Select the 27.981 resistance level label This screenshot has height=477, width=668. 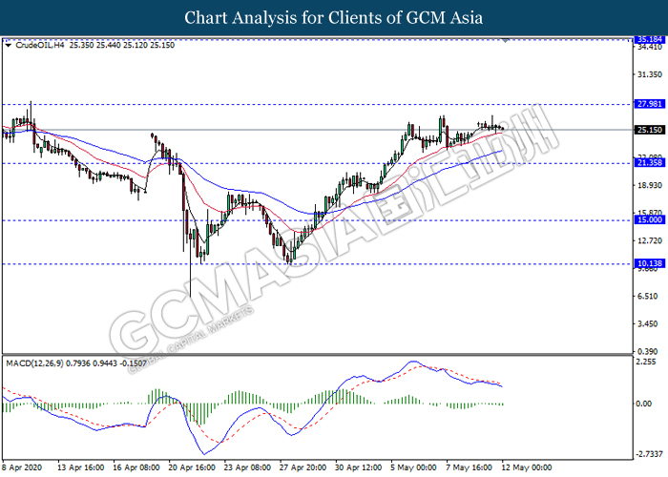(x=649, y=104)
